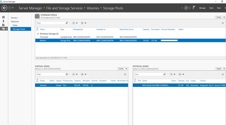
Task: Click warning column icon in Storage Pools header
Action: tap(37, 29)
